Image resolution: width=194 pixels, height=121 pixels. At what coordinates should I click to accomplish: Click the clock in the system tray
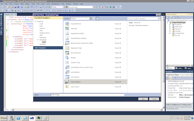tap(187, 118)
